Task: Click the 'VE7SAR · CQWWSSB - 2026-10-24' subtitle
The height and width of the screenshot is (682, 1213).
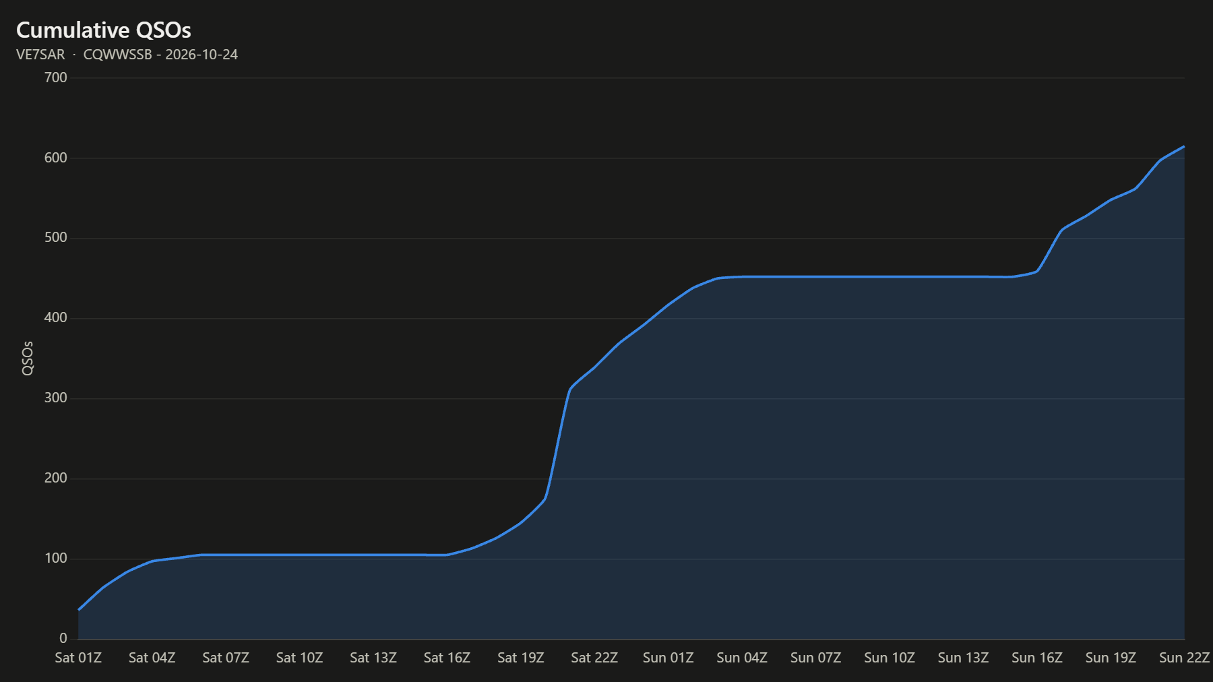Action: tap(127, 55)
